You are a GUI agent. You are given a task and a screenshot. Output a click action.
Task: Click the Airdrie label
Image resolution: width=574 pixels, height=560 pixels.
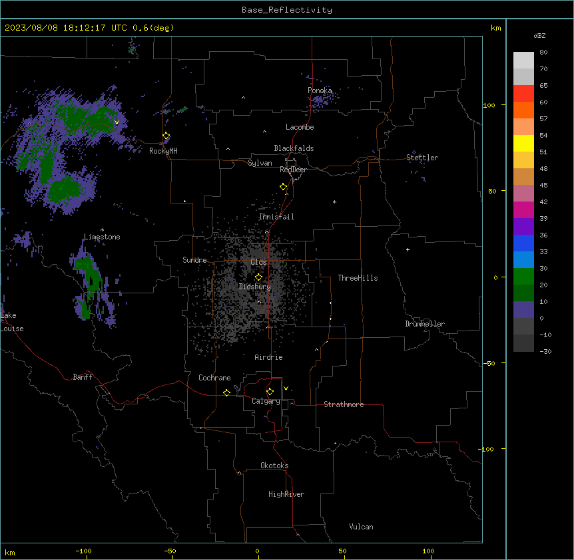(x=268, y=357)
